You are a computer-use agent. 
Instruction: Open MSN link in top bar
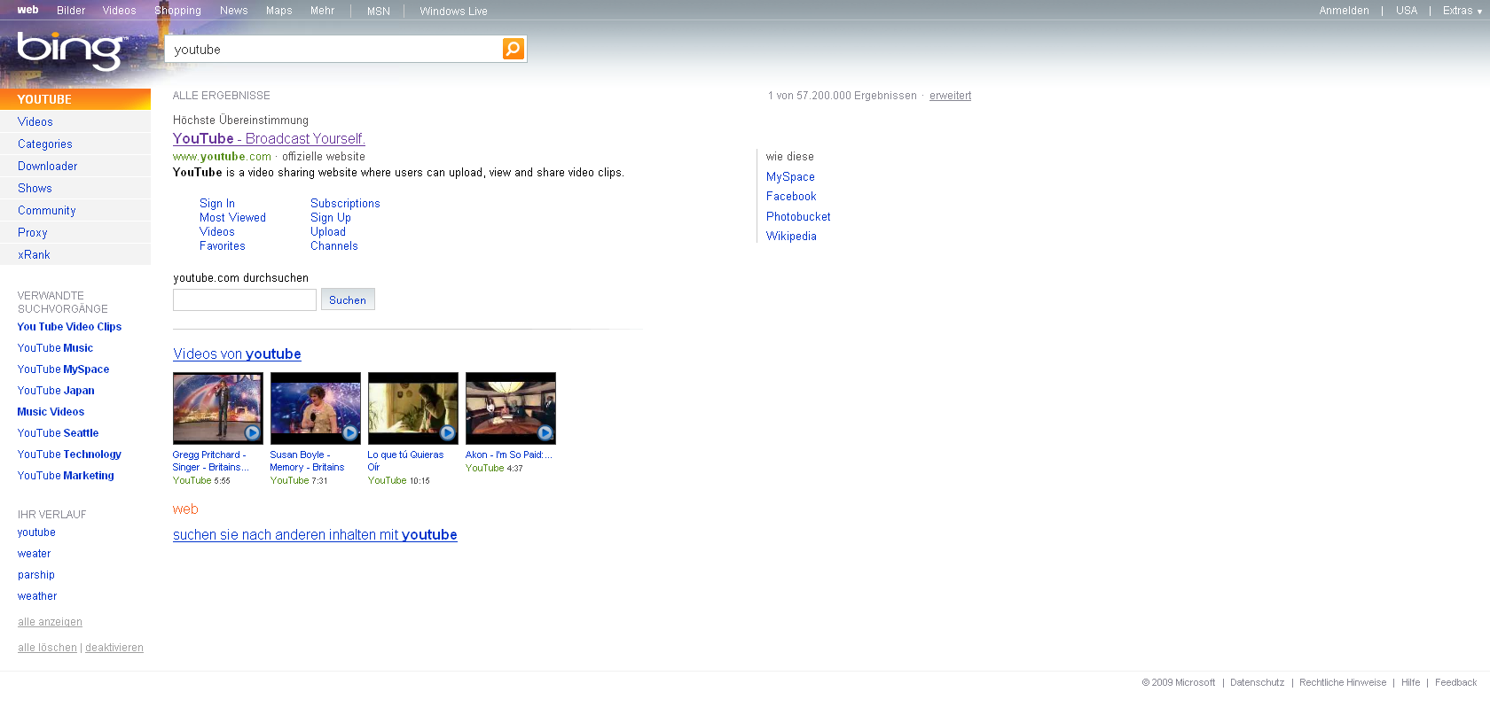click(379, 12)
